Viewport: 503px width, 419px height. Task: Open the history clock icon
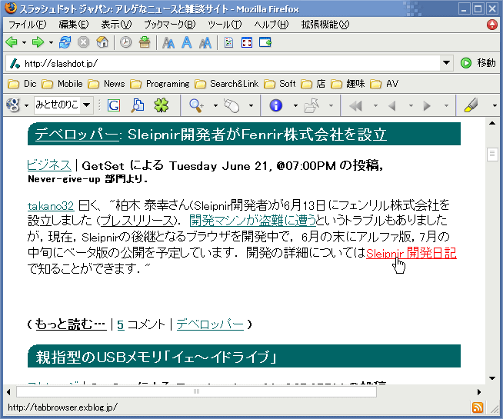(x=126, y=42)
